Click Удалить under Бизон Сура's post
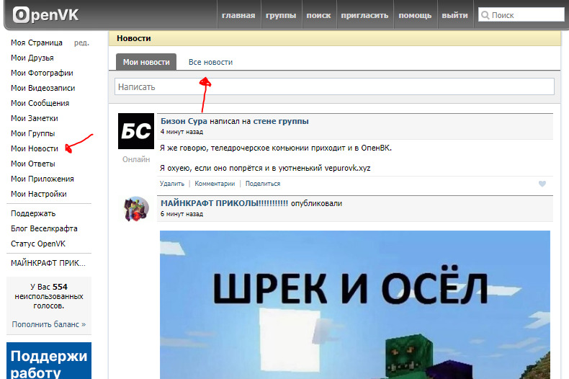This screenshot has width=569, height=379. coord(172,184)
